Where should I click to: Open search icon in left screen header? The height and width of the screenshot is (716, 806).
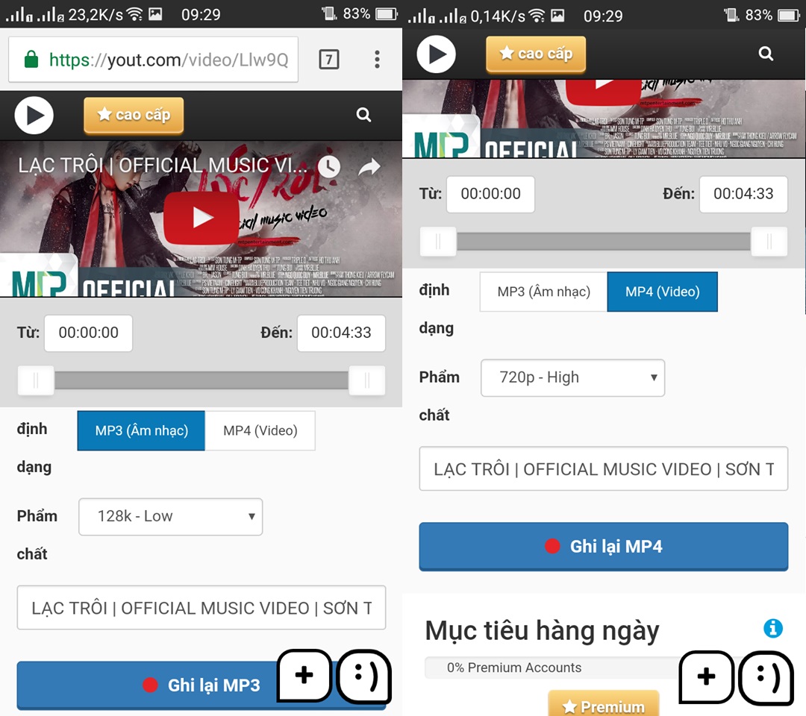(x=363, y=115)
